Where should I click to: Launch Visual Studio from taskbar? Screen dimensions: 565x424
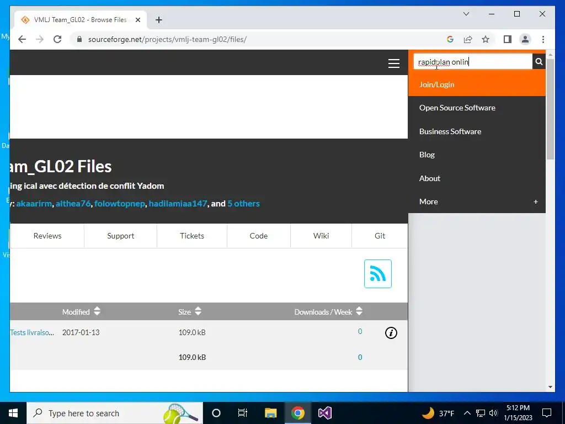pos(324,413)
